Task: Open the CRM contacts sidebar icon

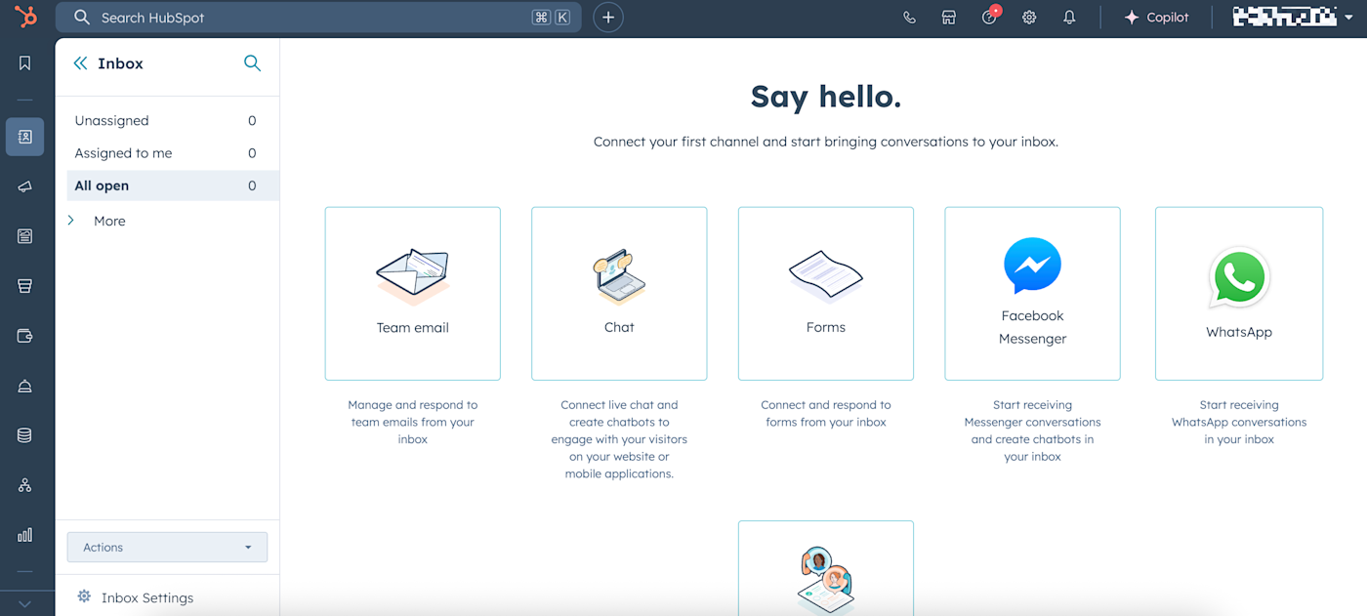Action: point(25,137)
